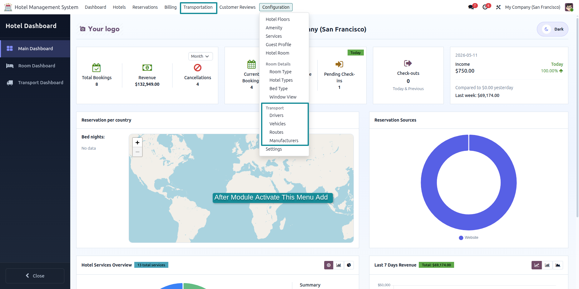Expand the Month period dropdown

pyautogui.click(x=200, y=56)
